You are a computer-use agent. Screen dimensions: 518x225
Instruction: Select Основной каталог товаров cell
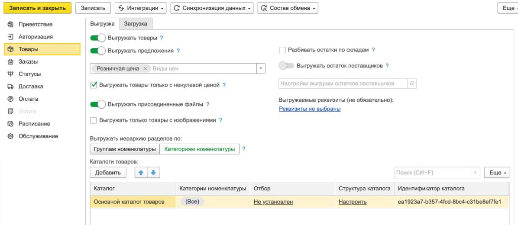(133, 202)
